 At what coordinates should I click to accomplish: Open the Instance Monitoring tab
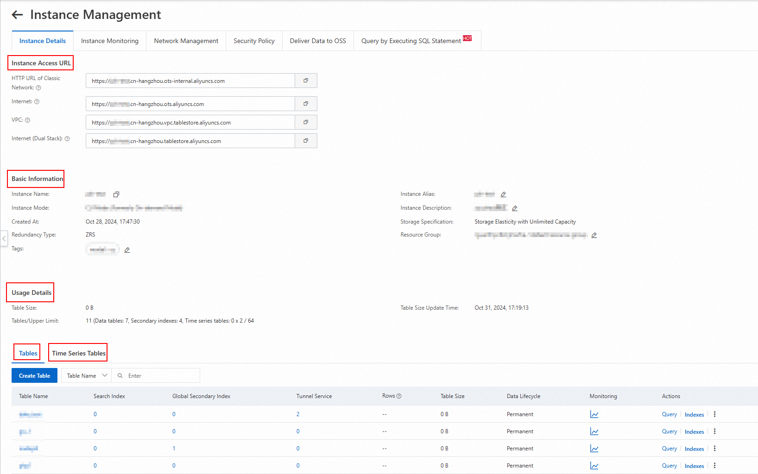click(110, 41)
